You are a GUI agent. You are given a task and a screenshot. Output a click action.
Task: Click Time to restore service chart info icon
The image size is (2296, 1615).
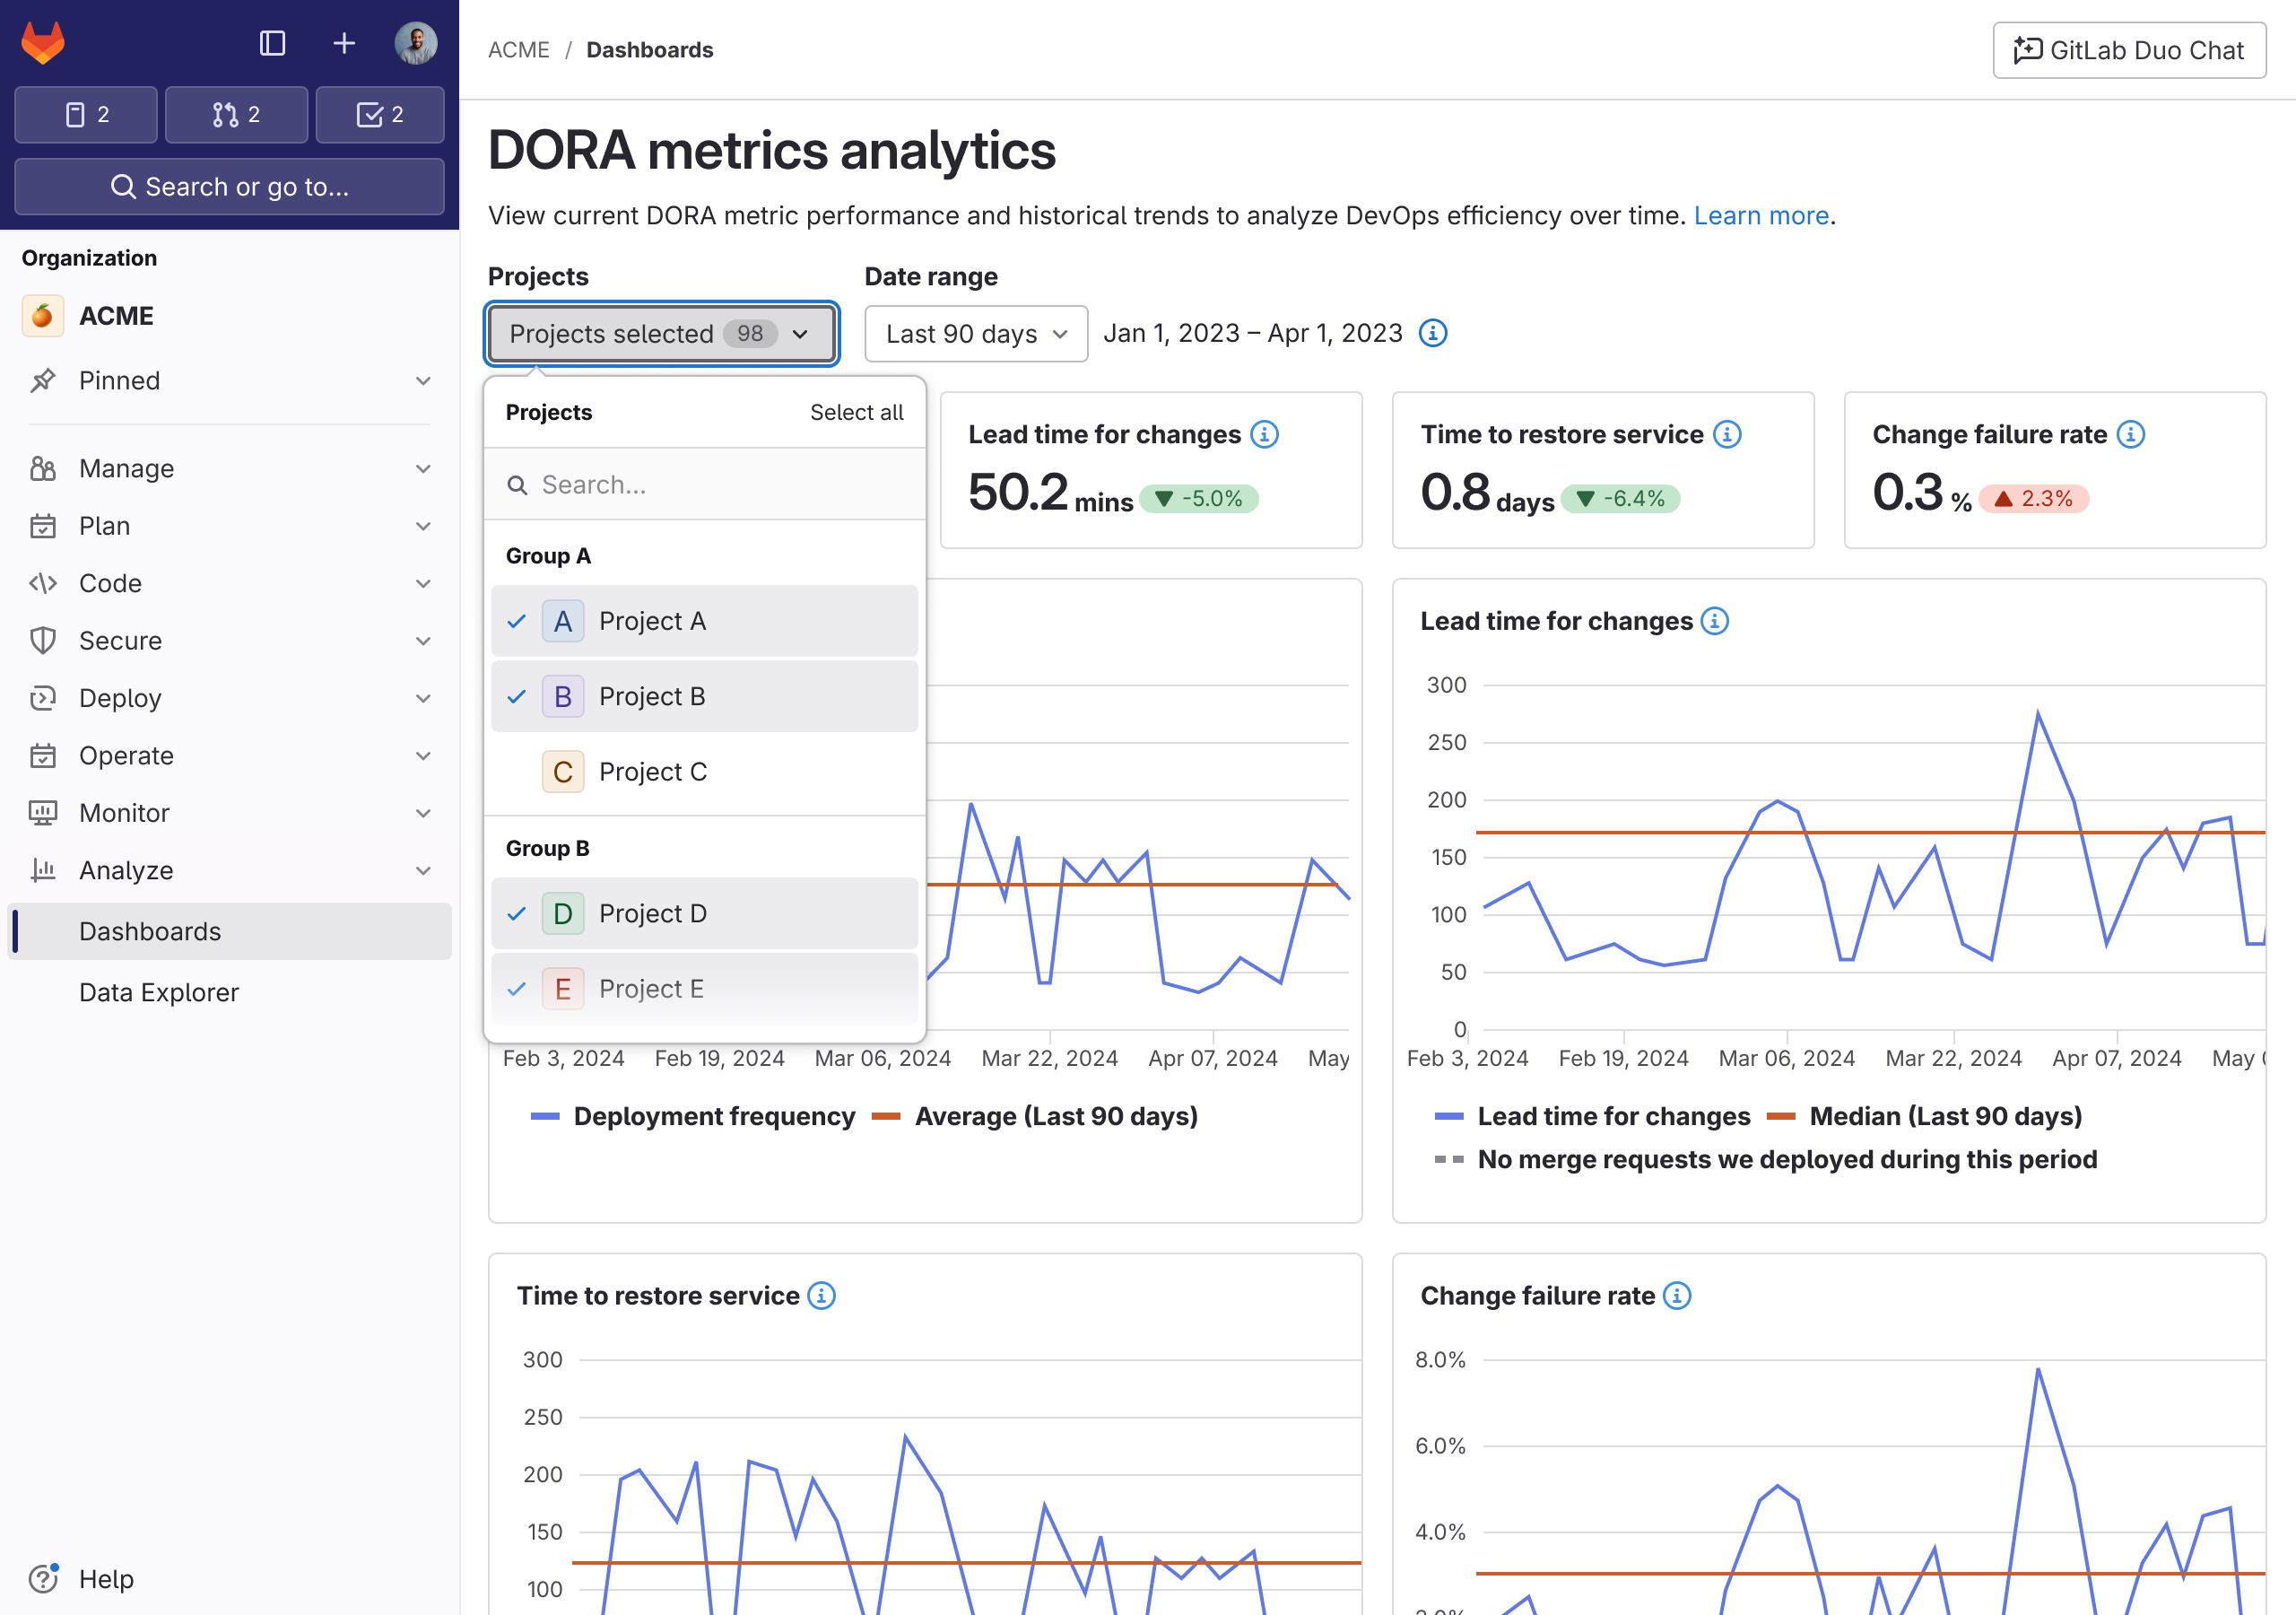pyautogui.click(x=820, y=1296)
